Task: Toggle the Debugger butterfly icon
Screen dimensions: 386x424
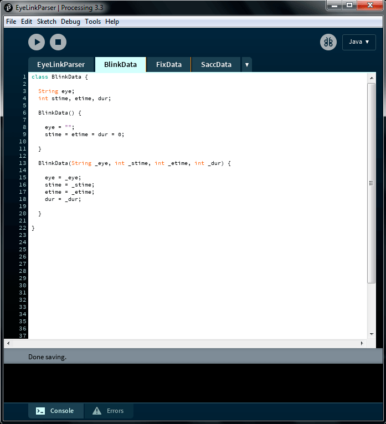Action: (328, 42)
